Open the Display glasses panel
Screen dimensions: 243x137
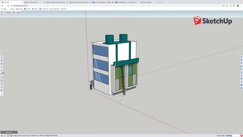point(241,82)
